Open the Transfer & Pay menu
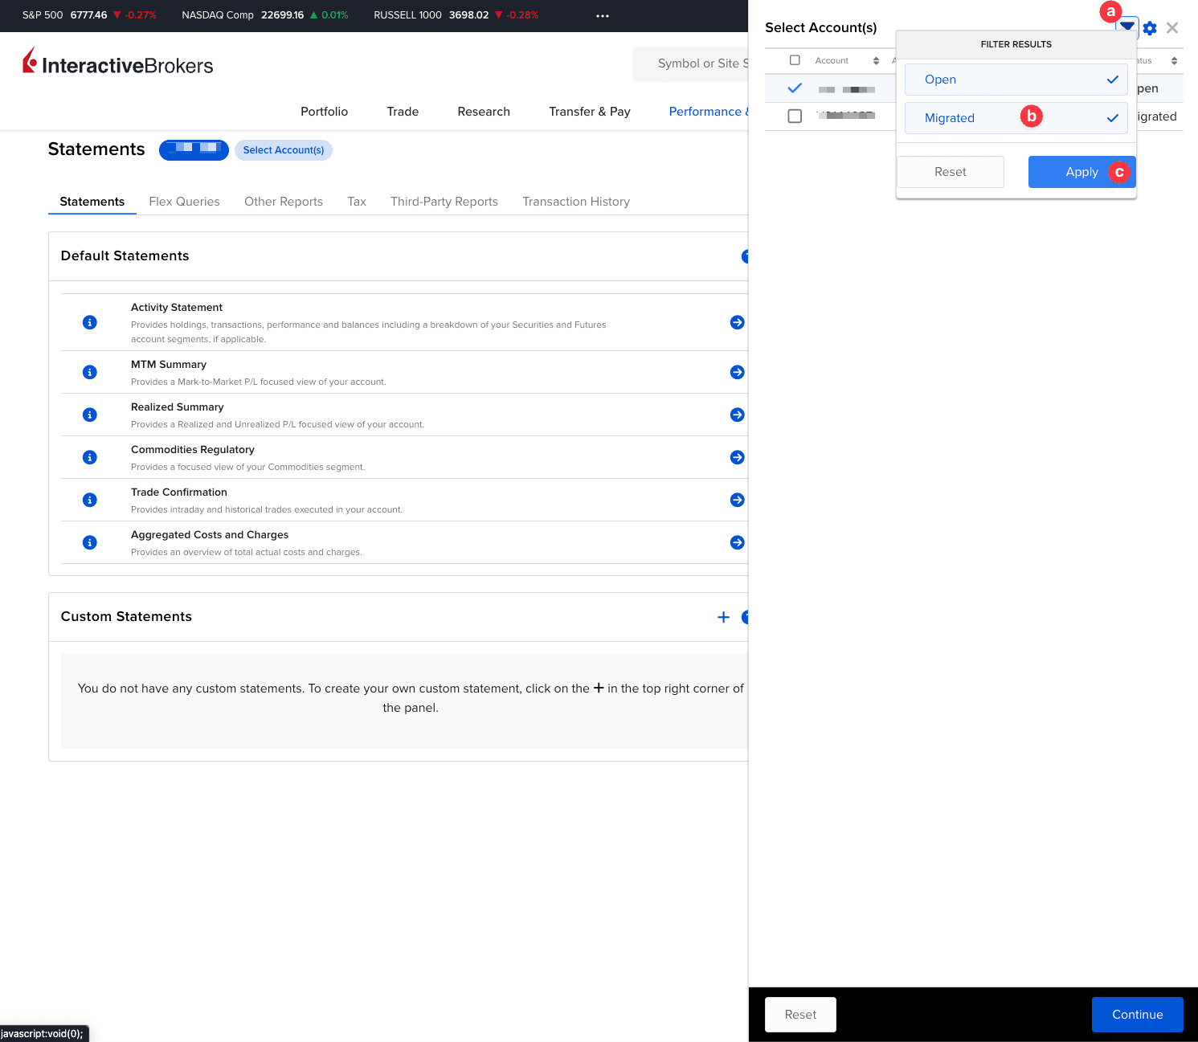The width and height of the screenshot is (1198, 1042). point(589,112)
